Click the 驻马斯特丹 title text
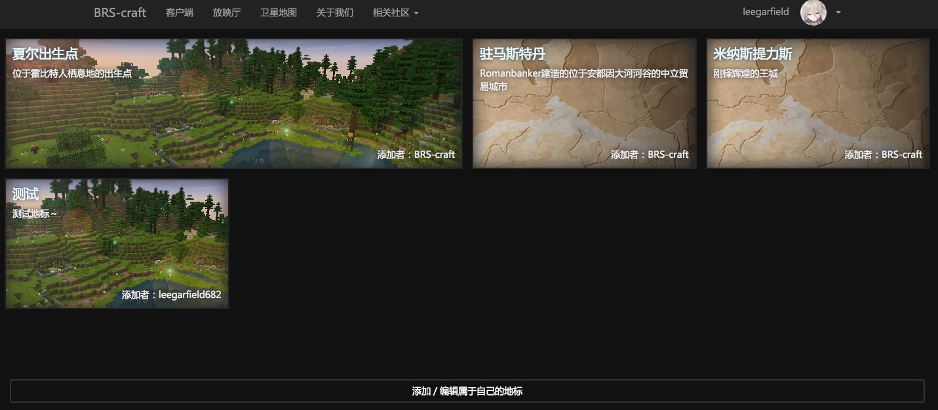 coord(513,54)
